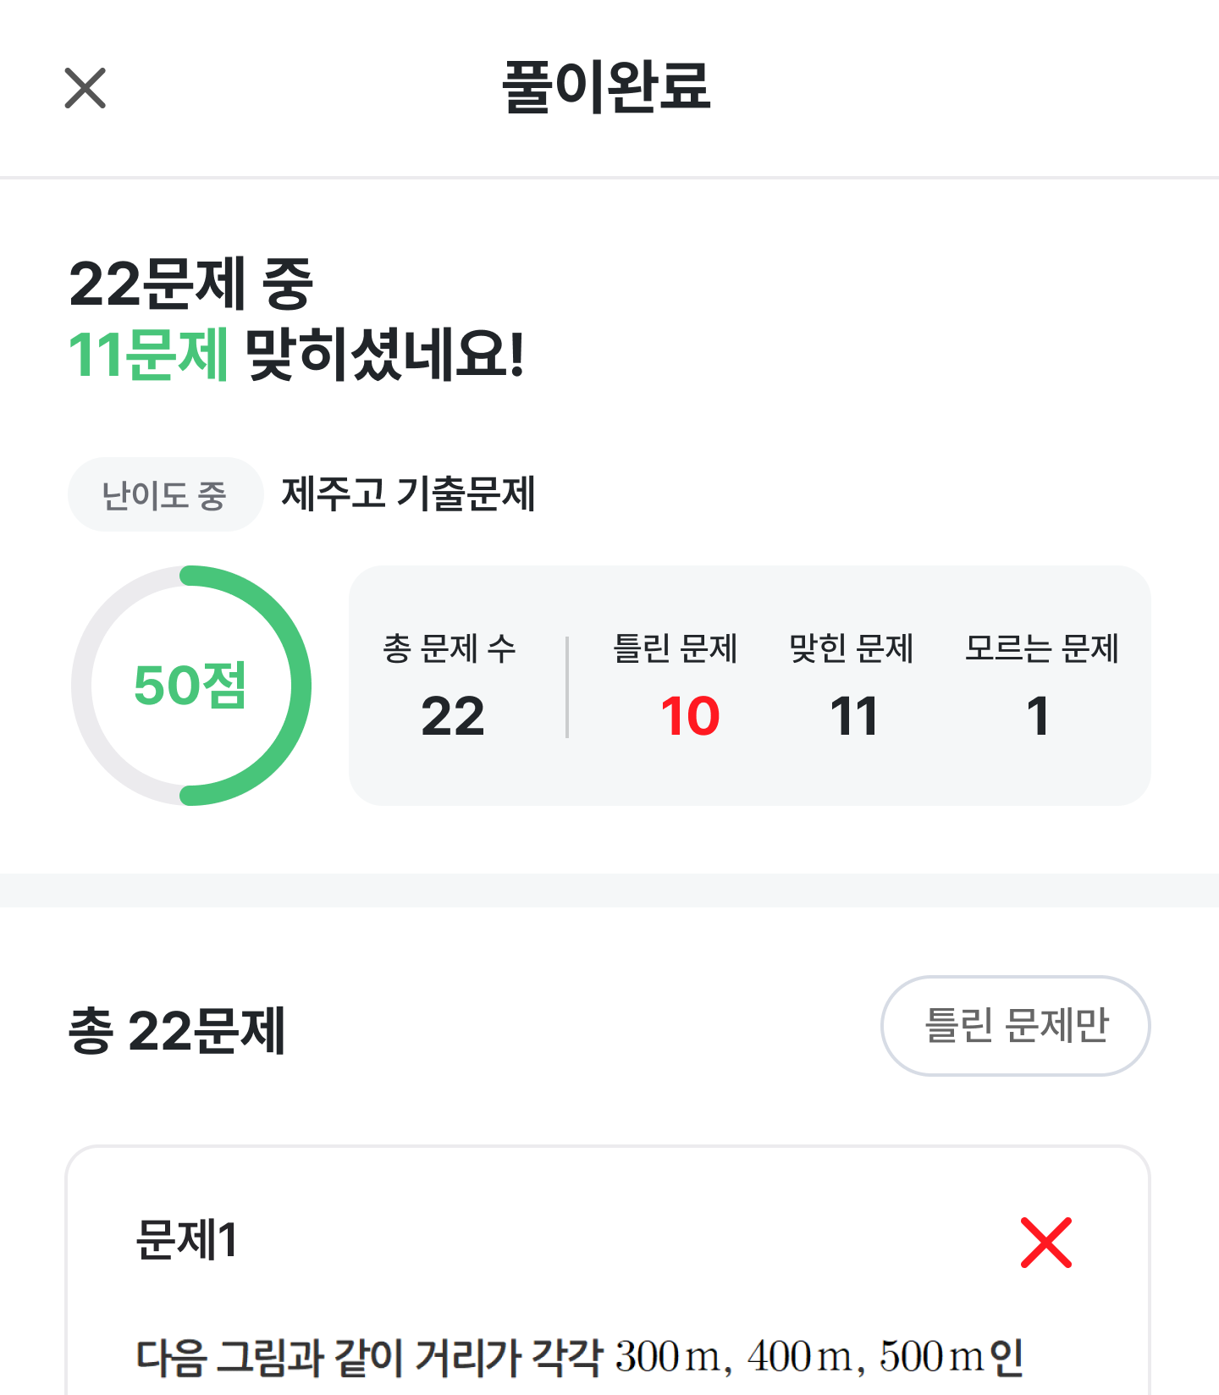Toggle the 틀린 문제만 filter
The image size is (1219, 1395).
tap(1015, 1025)
